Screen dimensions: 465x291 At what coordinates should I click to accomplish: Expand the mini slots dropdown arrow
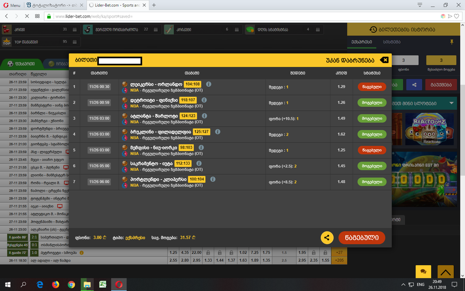point(451,103)
